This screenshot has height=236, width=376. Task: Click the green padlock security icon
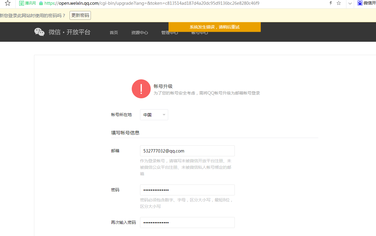[x=41, y=3]
